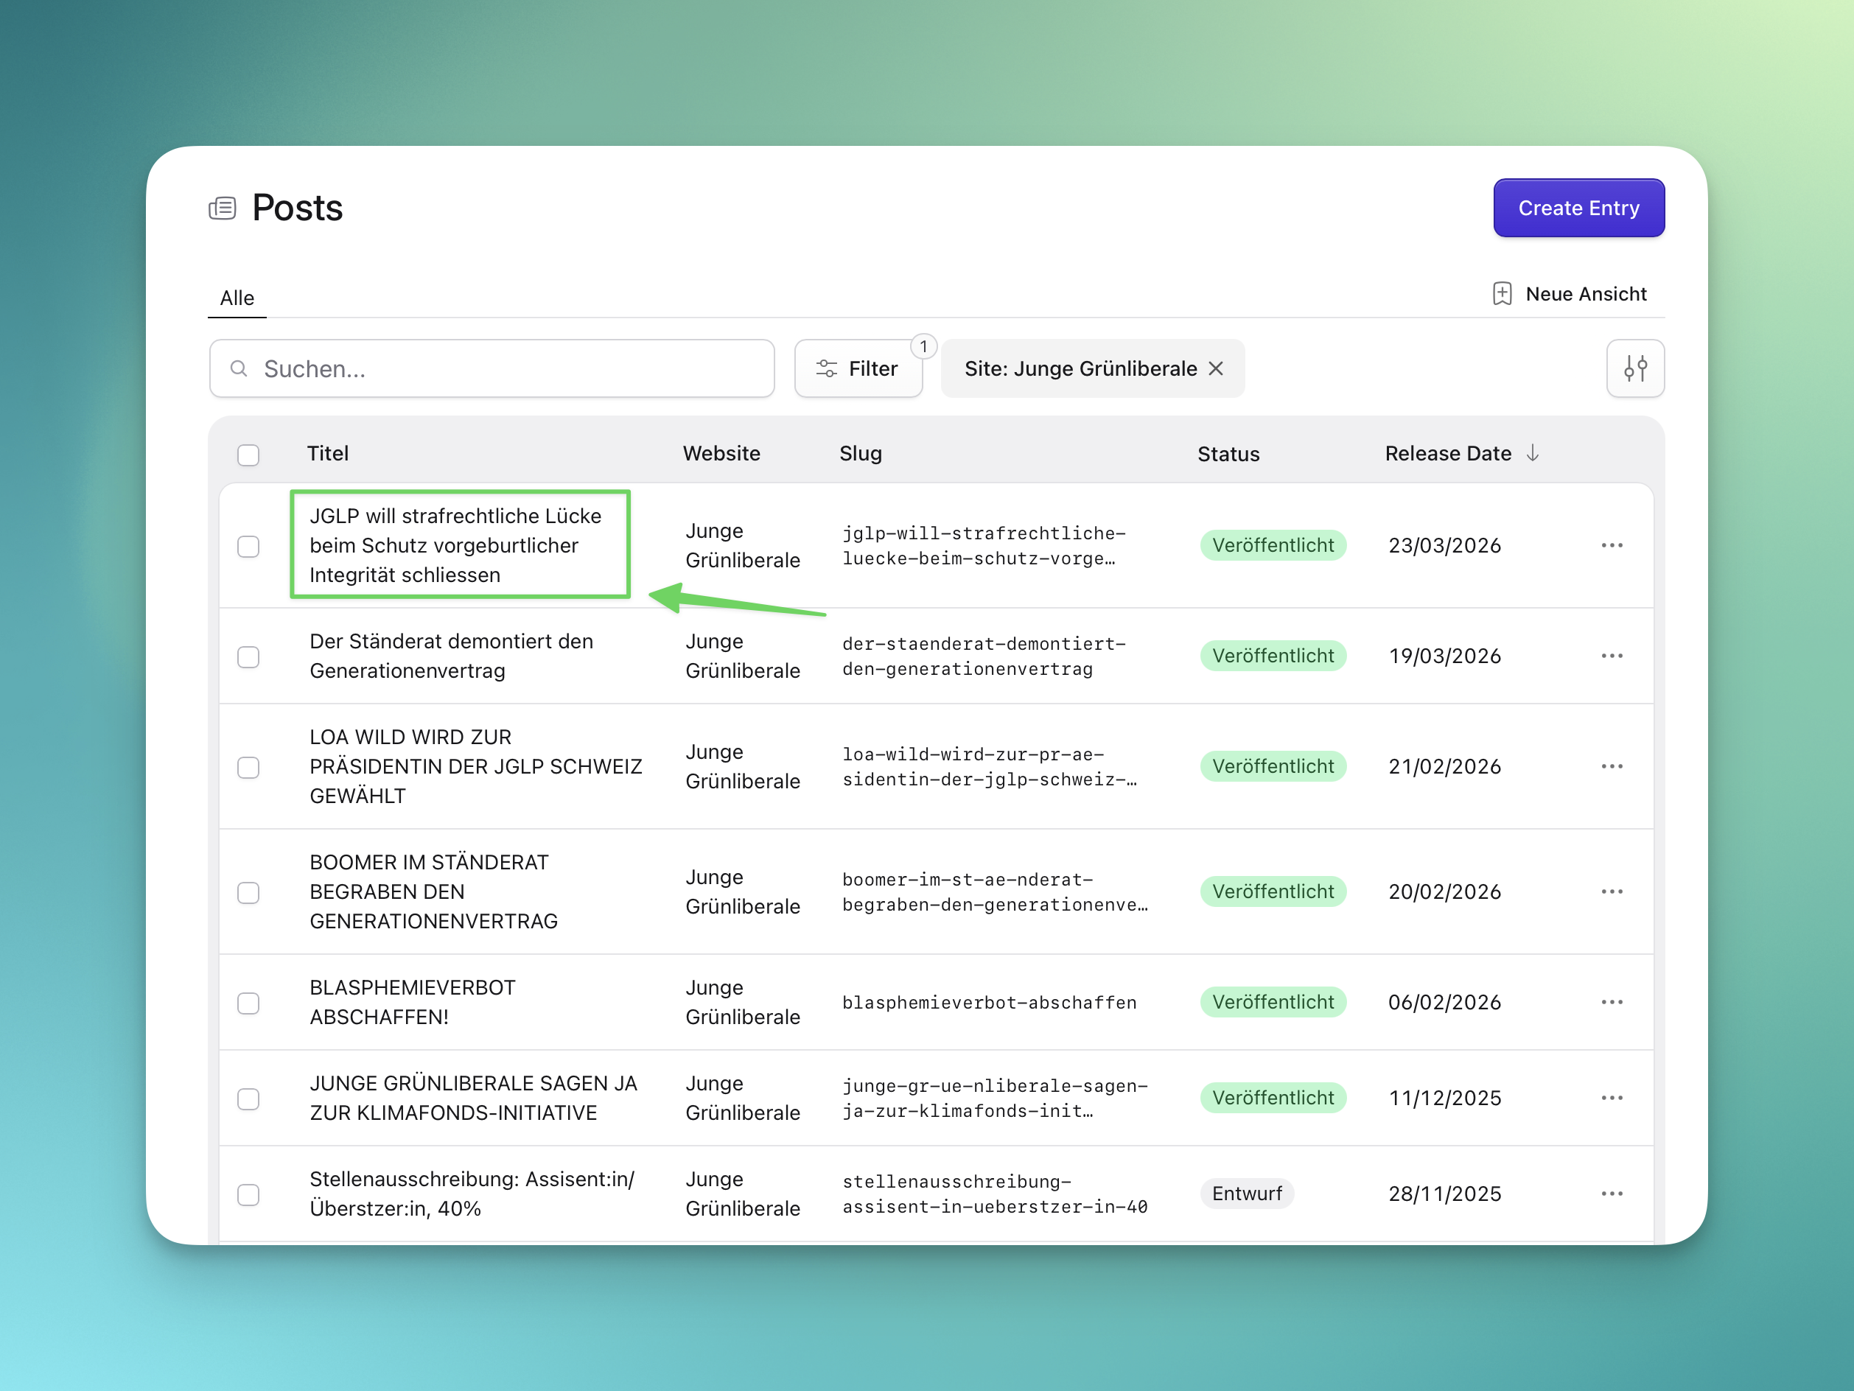Screen dimensions: 1854x1391
Task: Click the Posts collection icon beside the heading
Action: point(222,208)
